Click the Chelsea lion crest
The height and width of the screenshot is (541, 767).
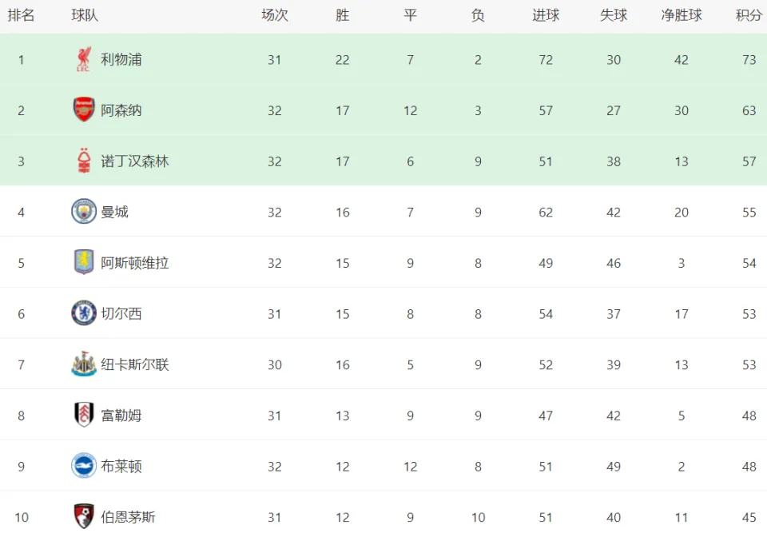point(84,313)
